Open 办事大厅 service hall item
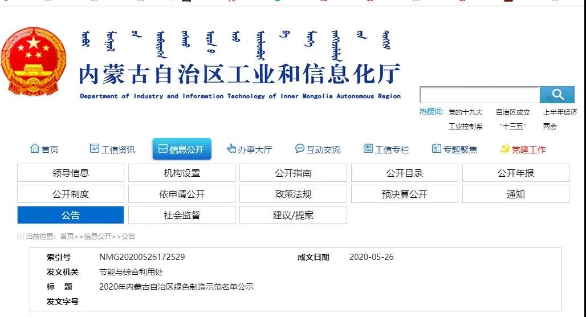 click(x=250, y=149)
